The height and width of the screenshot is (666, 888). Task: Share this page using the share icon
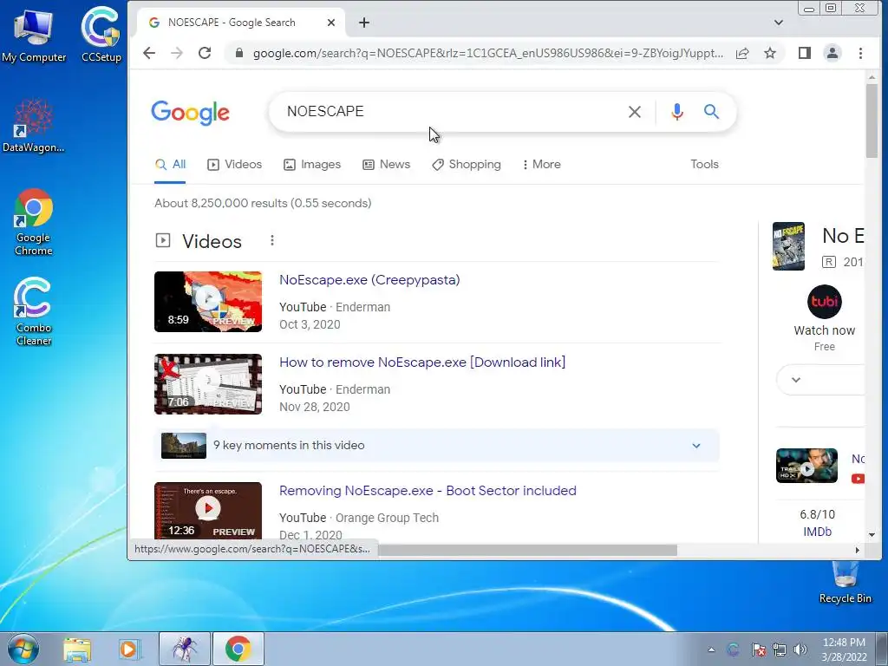pos(742,53)
